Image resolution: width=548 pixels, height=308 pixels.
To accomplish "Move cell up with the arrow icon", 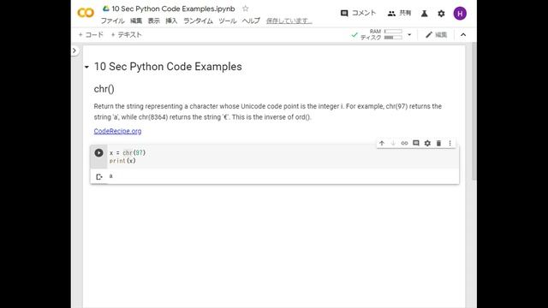I will pos(382,143).
